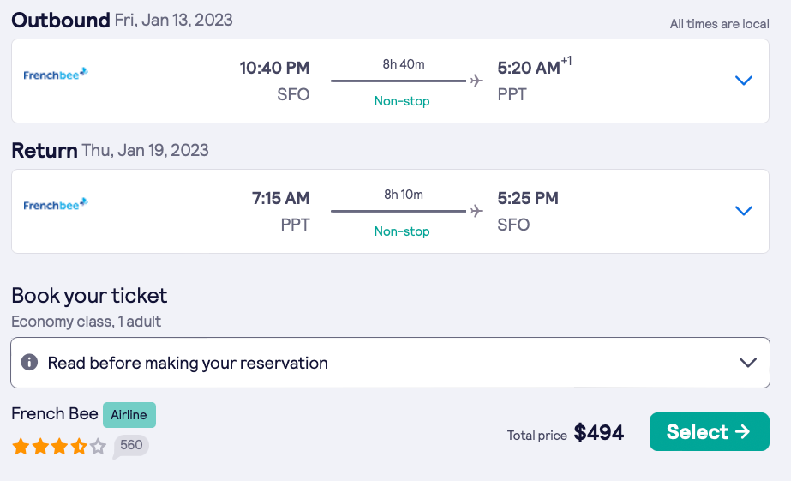Click the outbound Non-stop label
Screen dimensions: 791x481
click(x=402, y=101)
